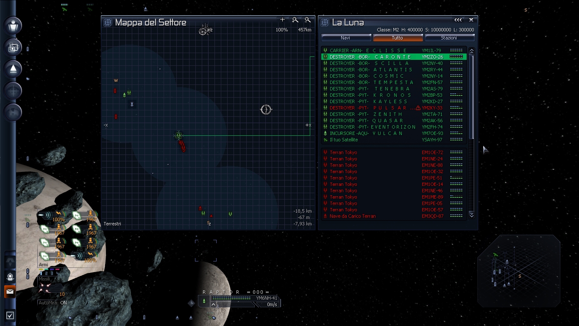Click the La Luna cube icon

point(325,22)
